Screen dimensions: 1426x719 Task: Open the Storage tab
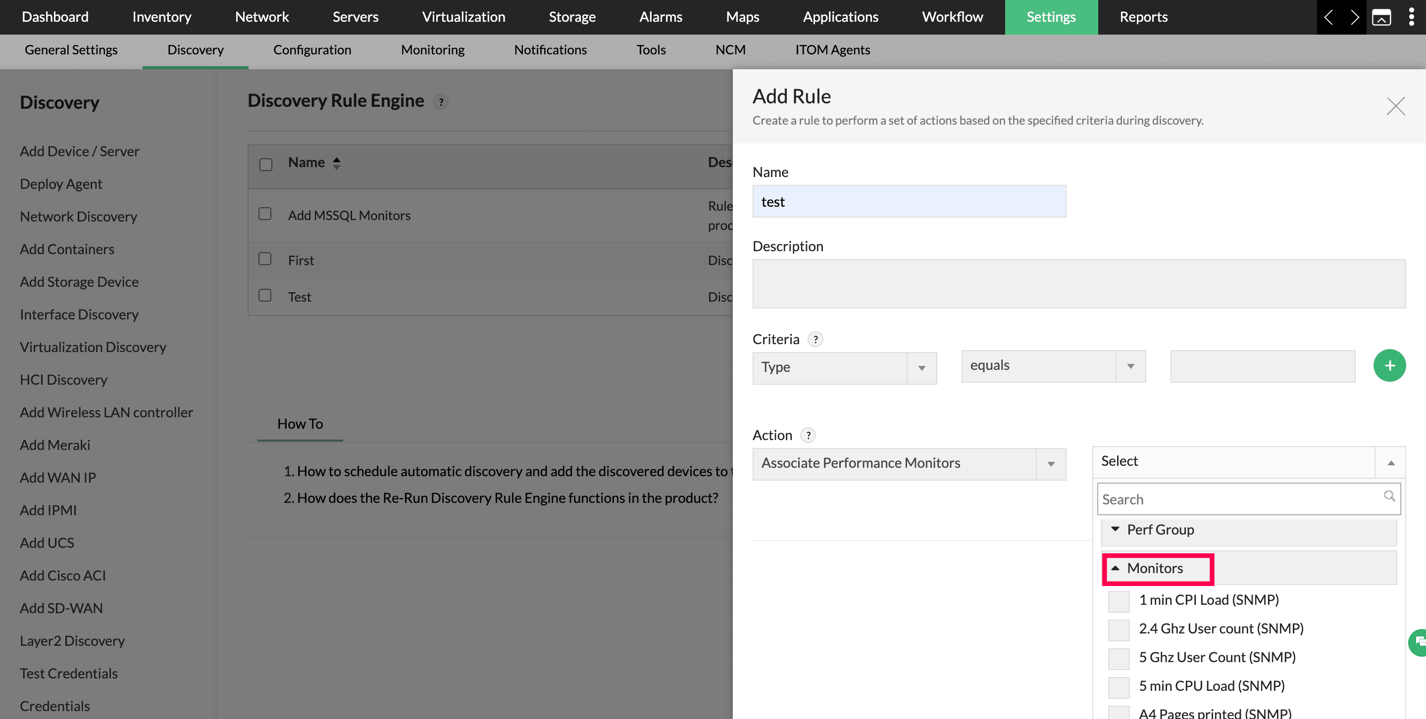572,17
